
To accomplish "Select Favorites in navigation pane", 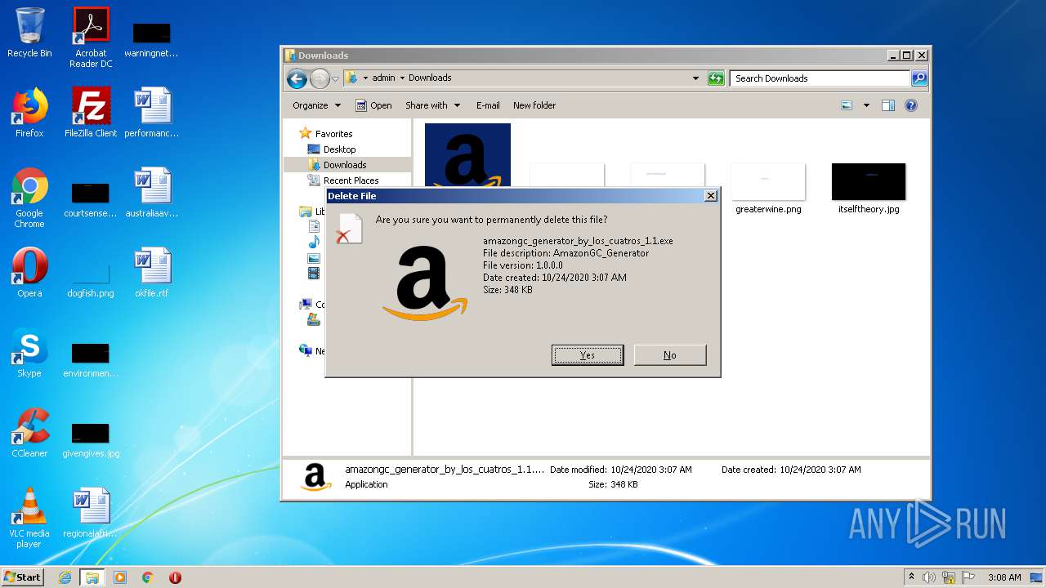I will 326,134.
